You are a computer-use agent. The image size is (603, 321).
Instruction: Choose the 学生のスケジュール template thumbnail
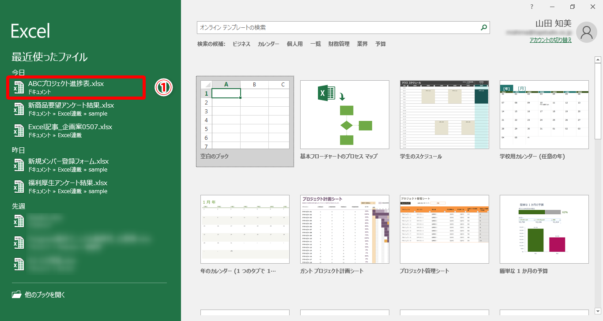445,115
